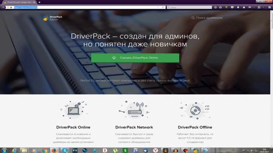Viewport: 273px width, 153px height.
Task: Open the DriverPack Online heading
Action: click(73, 127)
